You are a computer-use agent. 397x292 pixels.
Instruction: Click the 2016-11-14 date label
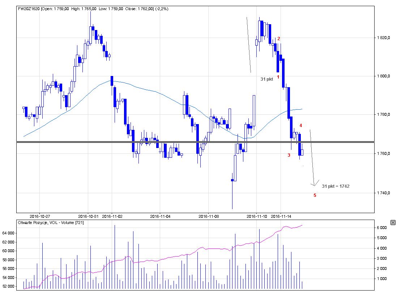tap(281, 216)
